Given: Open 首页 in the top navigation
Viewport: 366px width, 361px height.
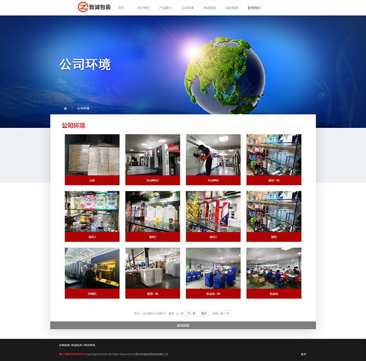Looking at the screenshot, I should (121, 8).
